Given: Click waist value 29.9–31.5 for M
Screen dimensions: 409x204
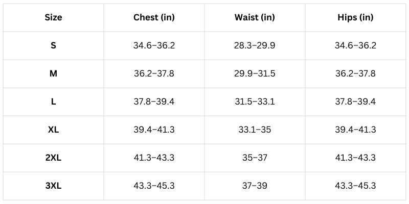Looking at the screenshot, I should 255,74.
